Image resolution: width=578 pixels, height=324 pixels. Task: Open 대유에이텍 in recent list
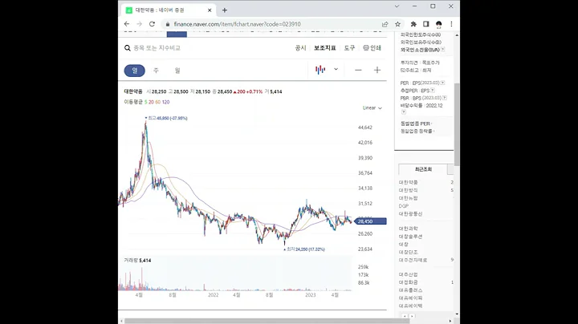click(411, 306)
